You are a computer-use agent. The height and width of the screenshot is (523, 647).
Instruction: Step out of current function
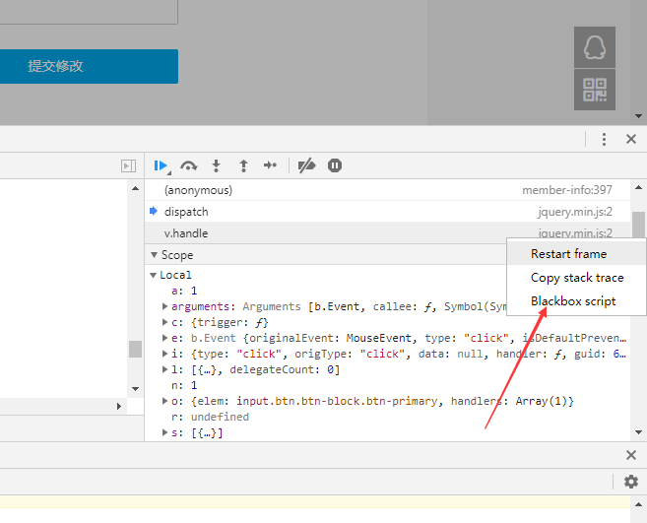(243, 165)
